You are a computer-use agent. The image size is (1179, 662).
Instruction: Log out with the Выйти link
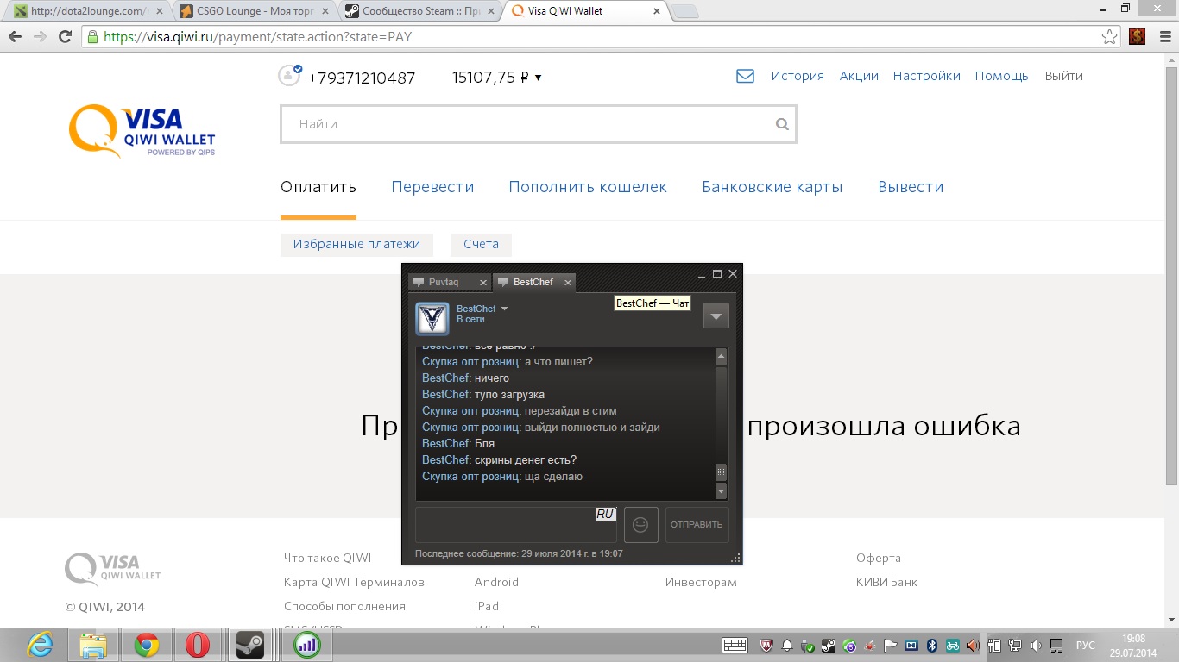[x=1063, y=76]
